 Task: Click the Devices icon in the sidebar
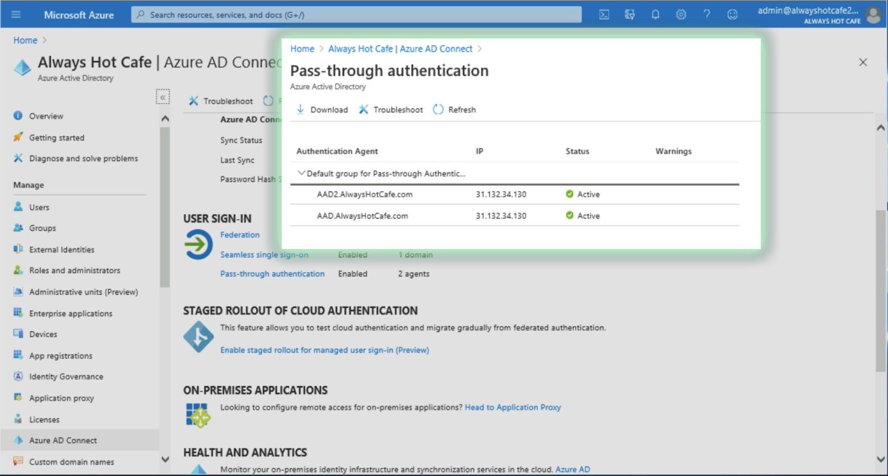coord(18,334)
